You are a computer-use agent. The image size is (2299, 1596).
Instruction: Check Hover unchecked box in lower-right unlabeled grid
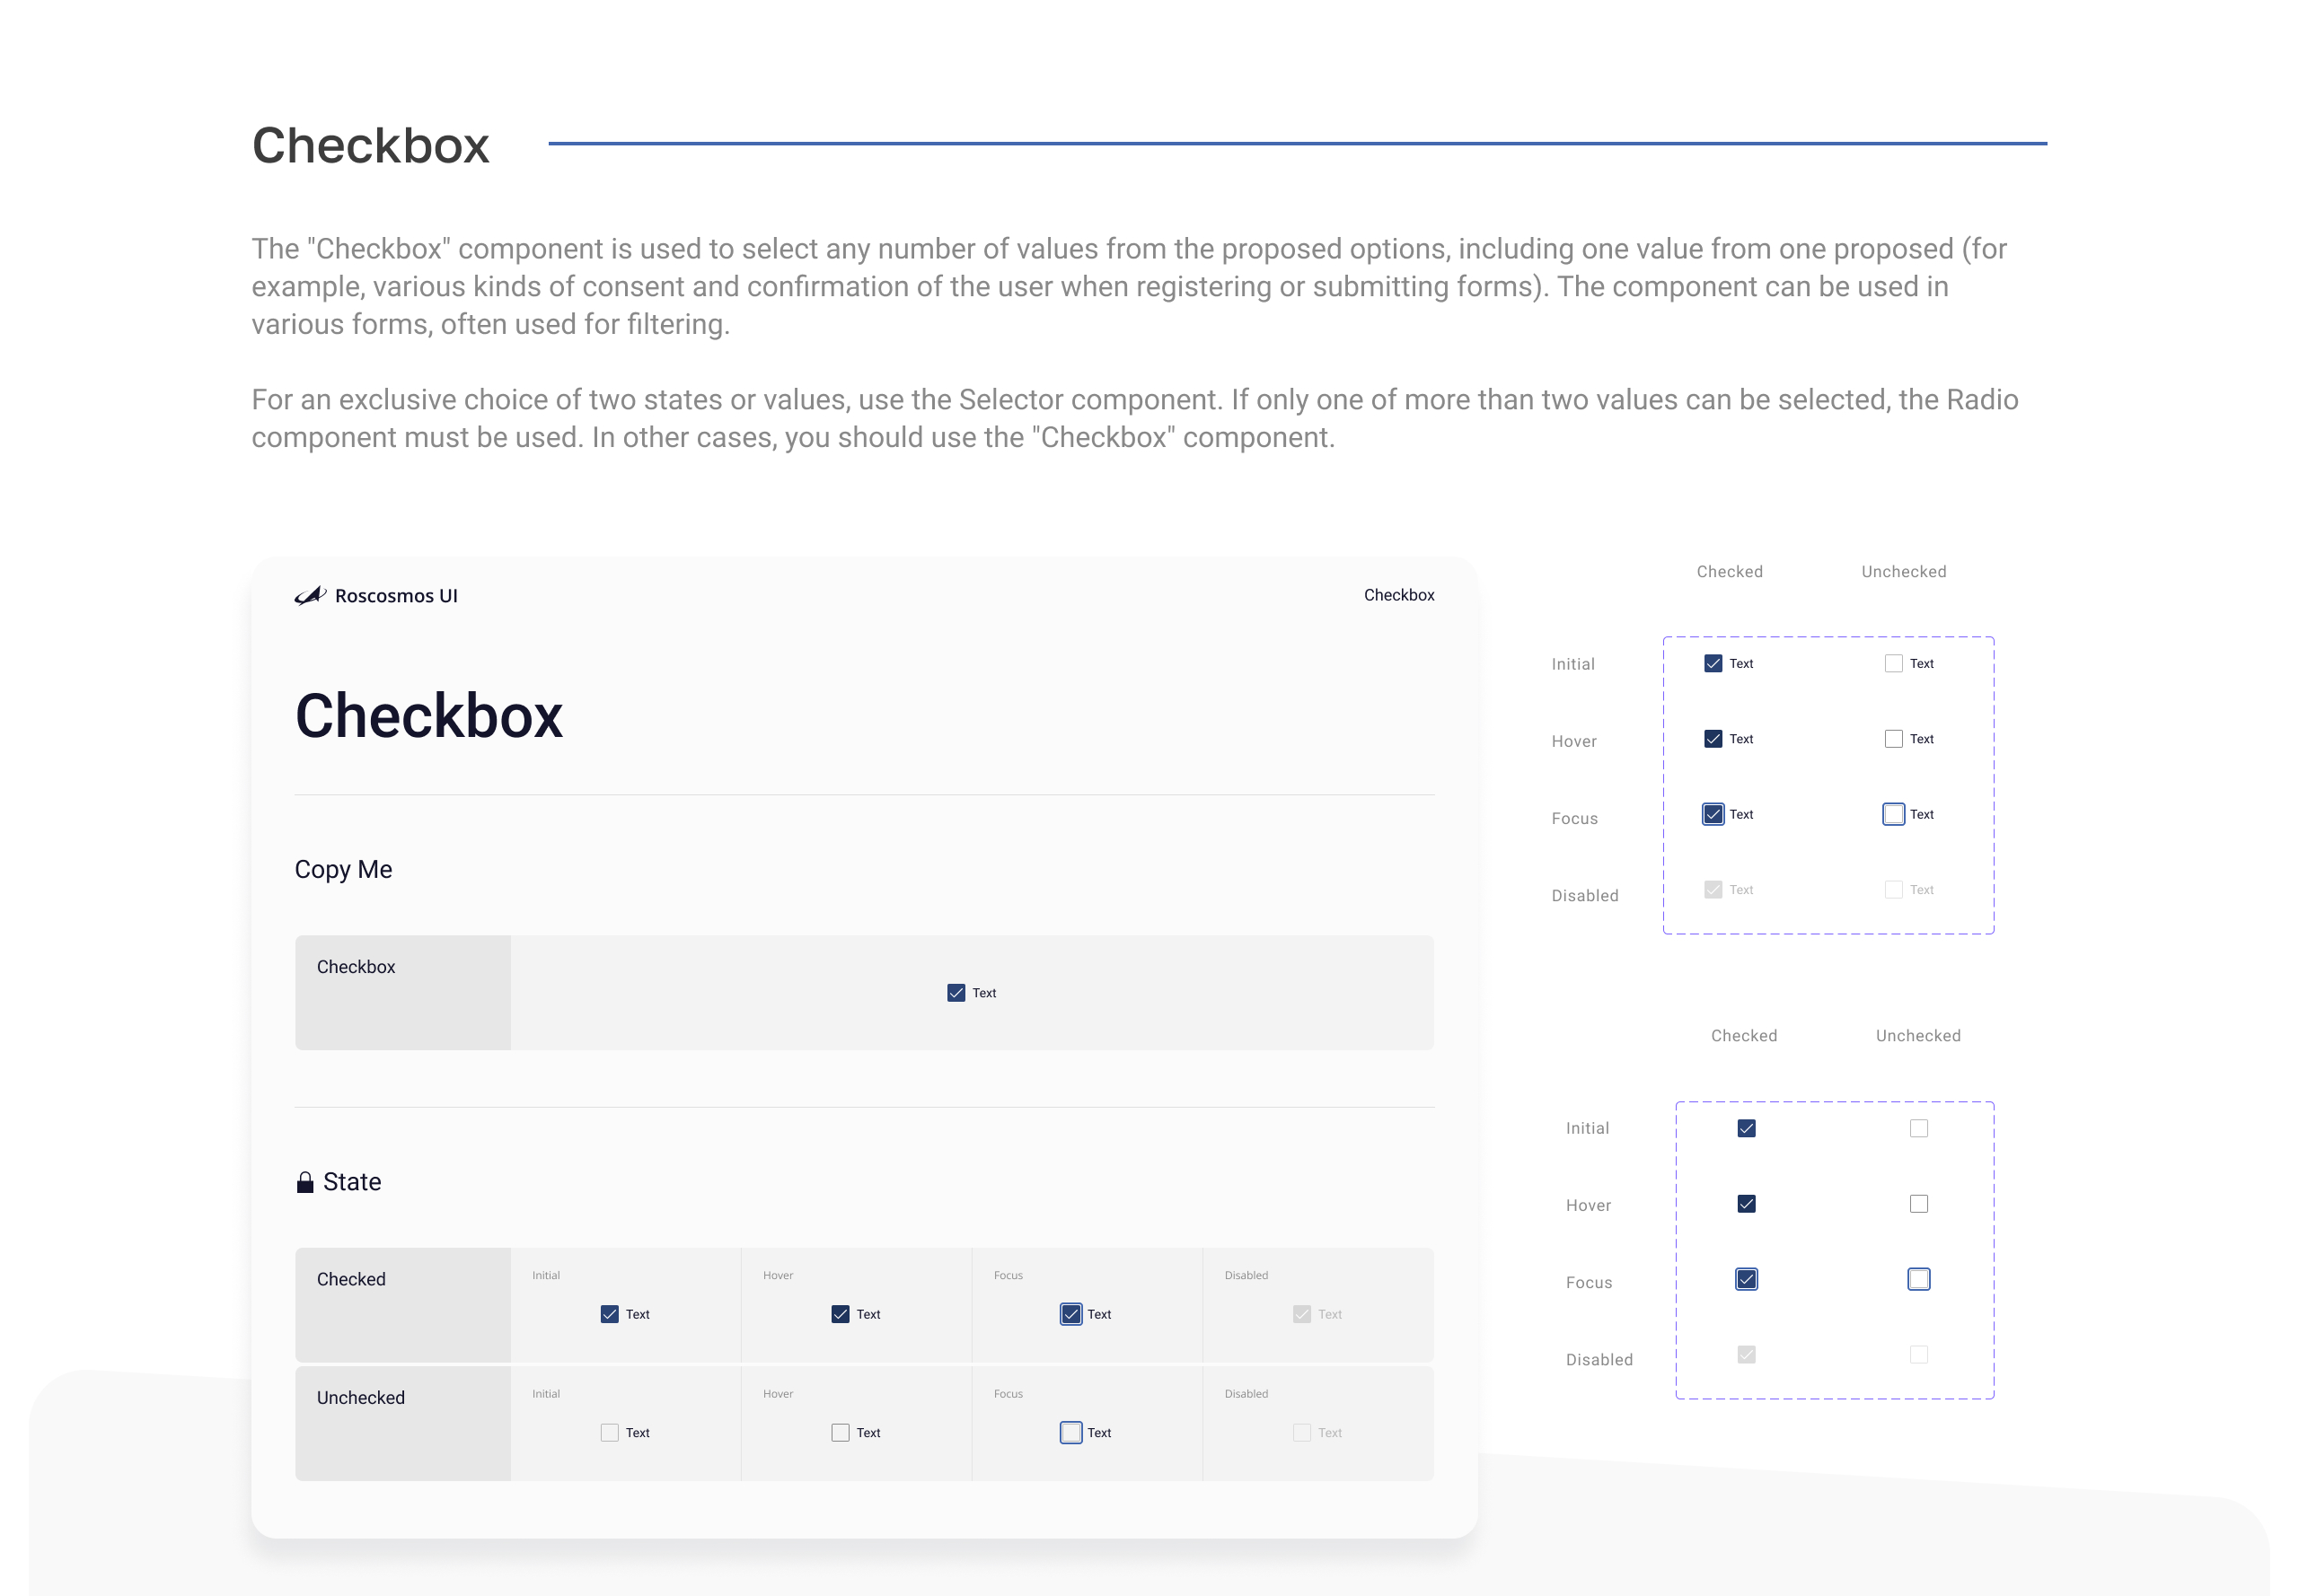[1919, 1204]
